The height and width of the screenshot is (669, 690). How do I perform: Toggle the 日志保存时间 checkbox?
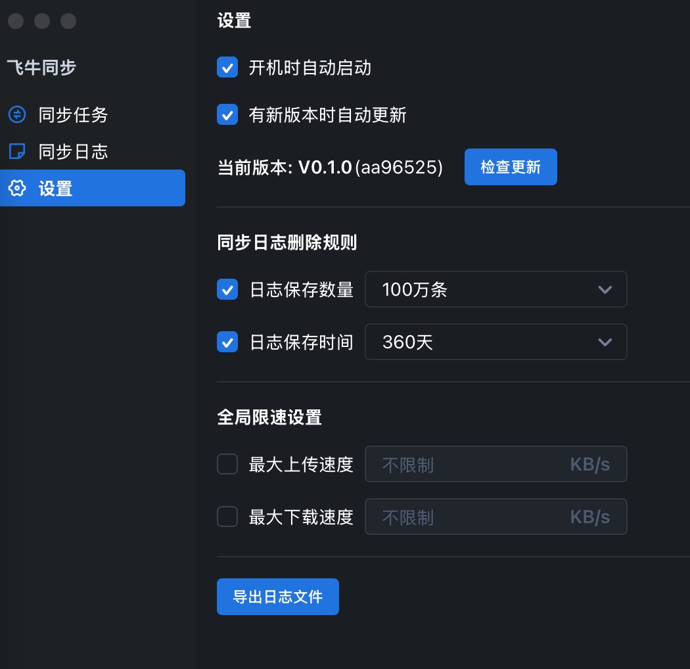click(227, 342)
